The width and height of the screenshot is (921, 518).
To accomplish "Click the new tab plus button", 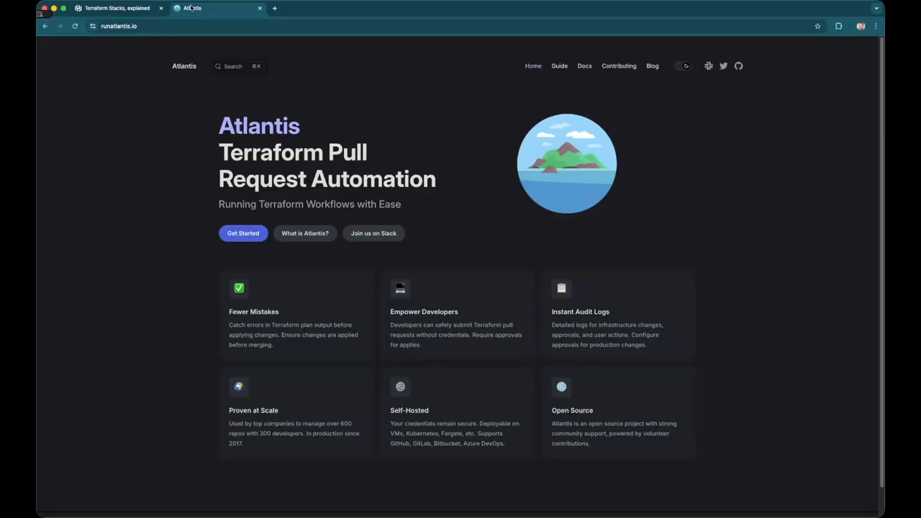I will [x=274, y=8].
